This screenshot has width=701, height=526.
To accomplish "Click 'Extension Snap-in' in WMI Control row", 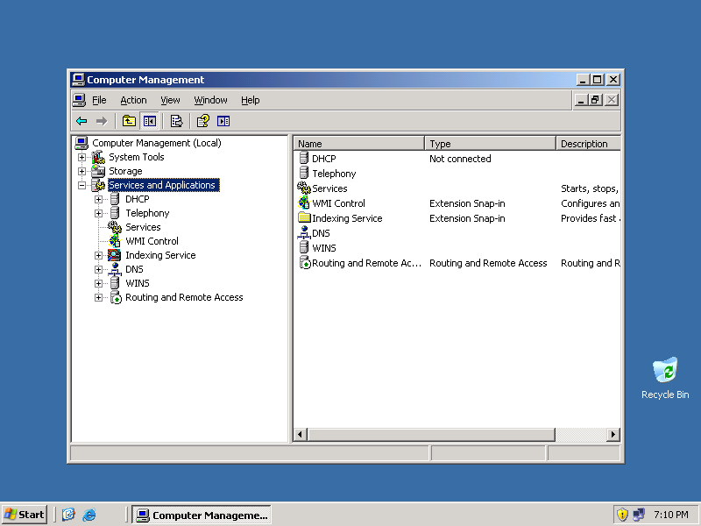I will (467, 203).
